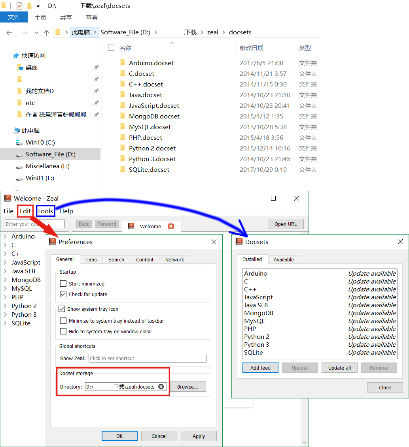Expand MongoDB docset tree node
Screen dimensions: 409x447
(x=5, y=280)
